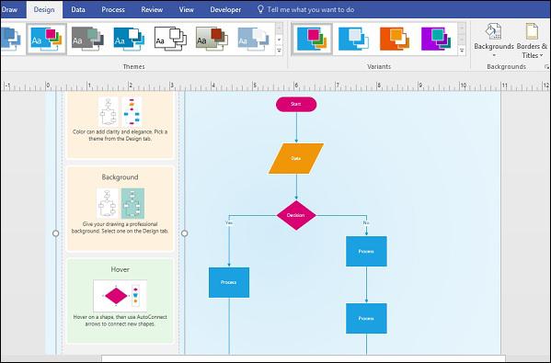This screenshot has height=363, width=551.
Task: Select the pink Decision diamond shape
Action: (x=296, y=215)
